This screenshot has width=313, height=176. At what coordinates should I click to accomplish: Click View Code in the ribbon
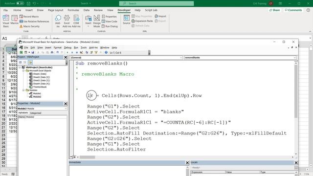(x=110, y=22)
